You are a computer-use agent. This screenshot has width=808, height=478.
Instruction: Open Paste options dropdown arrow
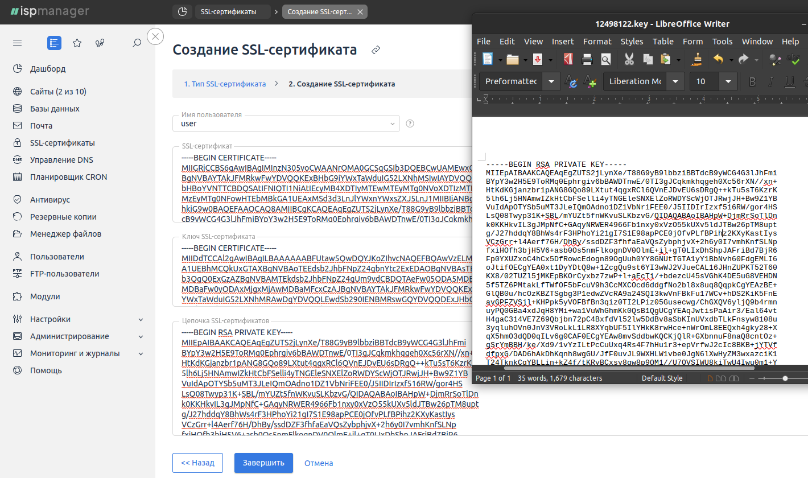pos(678,59)
